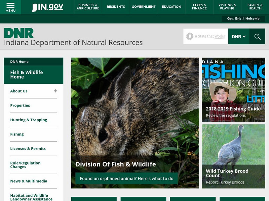This screenshot has width=269, height=201.
Task: Open the DNR dropdown selector
Action: tap(239, 37)
